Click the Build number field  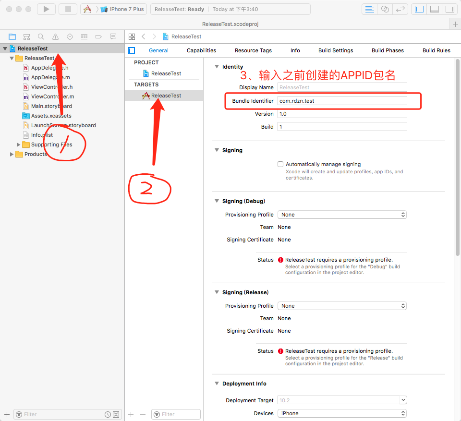(342, 127)
